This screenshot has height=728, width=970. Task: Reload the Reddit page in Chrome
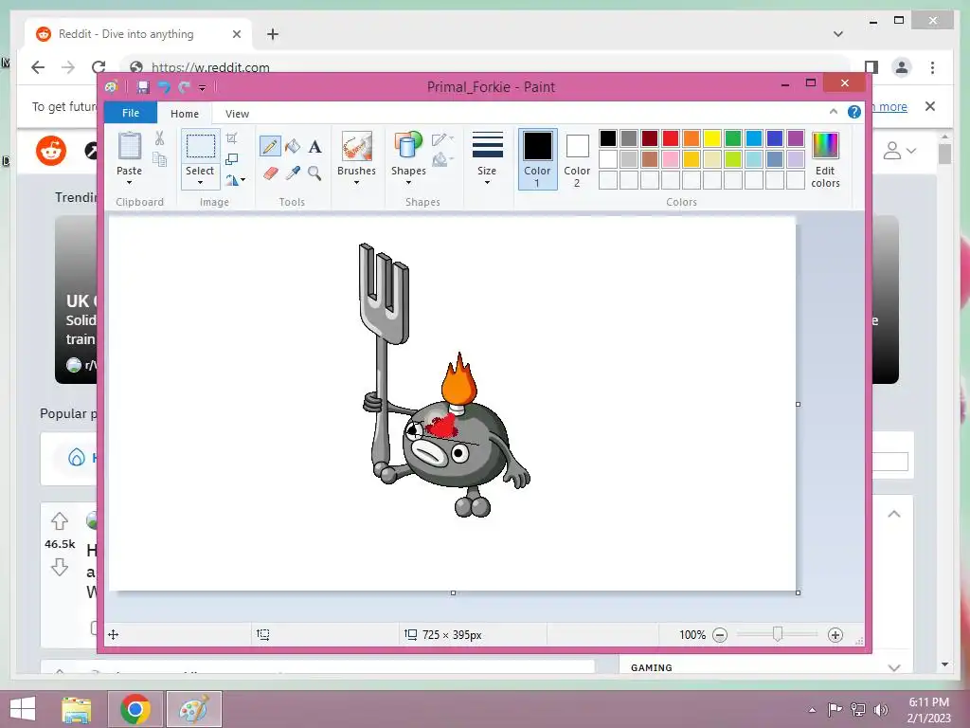pyautogui.click(x=99, y=67)
